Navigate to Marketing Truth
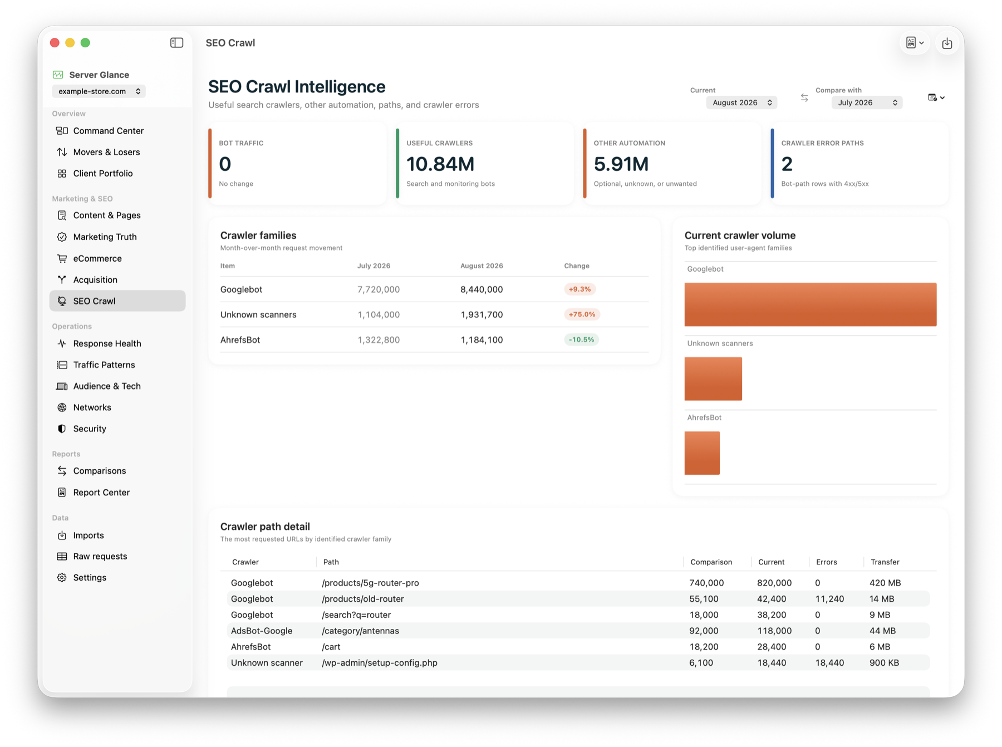 [x=117, y=237]
